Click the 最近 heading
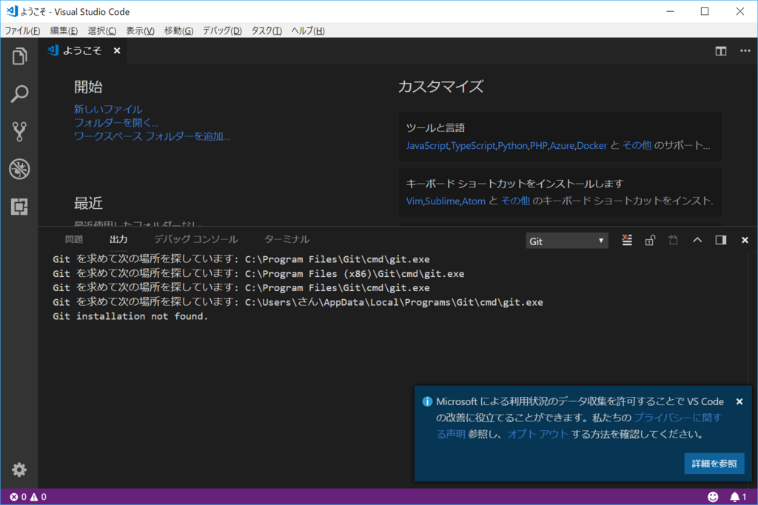This screenshot has height=505, width=758. coord(88,203)
